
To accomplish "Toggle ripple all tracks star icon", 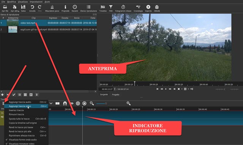I will click(x=84, y=103).
